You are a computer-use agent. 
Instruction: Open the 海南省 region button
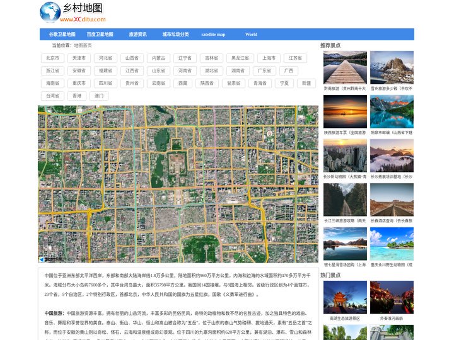click(x=52, y=83)
